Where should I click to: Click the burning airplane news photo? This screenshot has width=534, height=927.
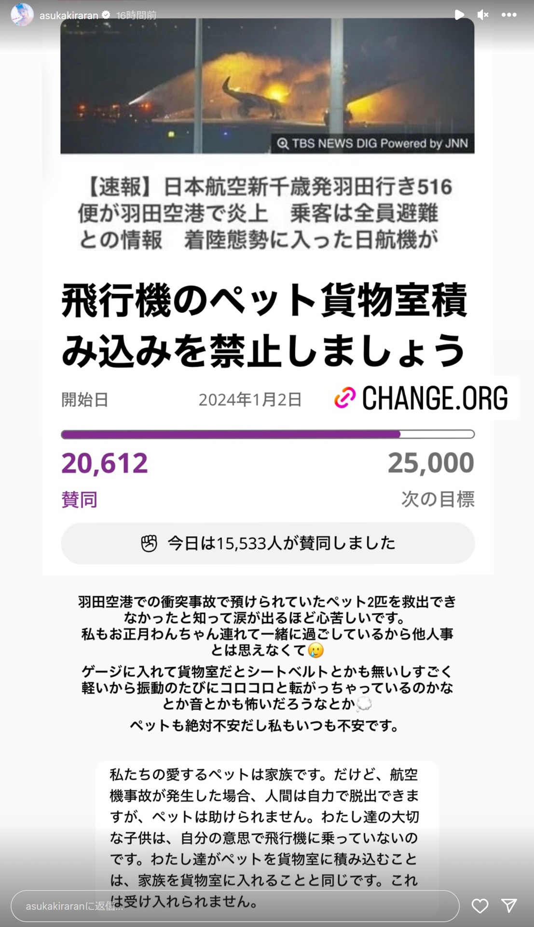tap(267, 86)
